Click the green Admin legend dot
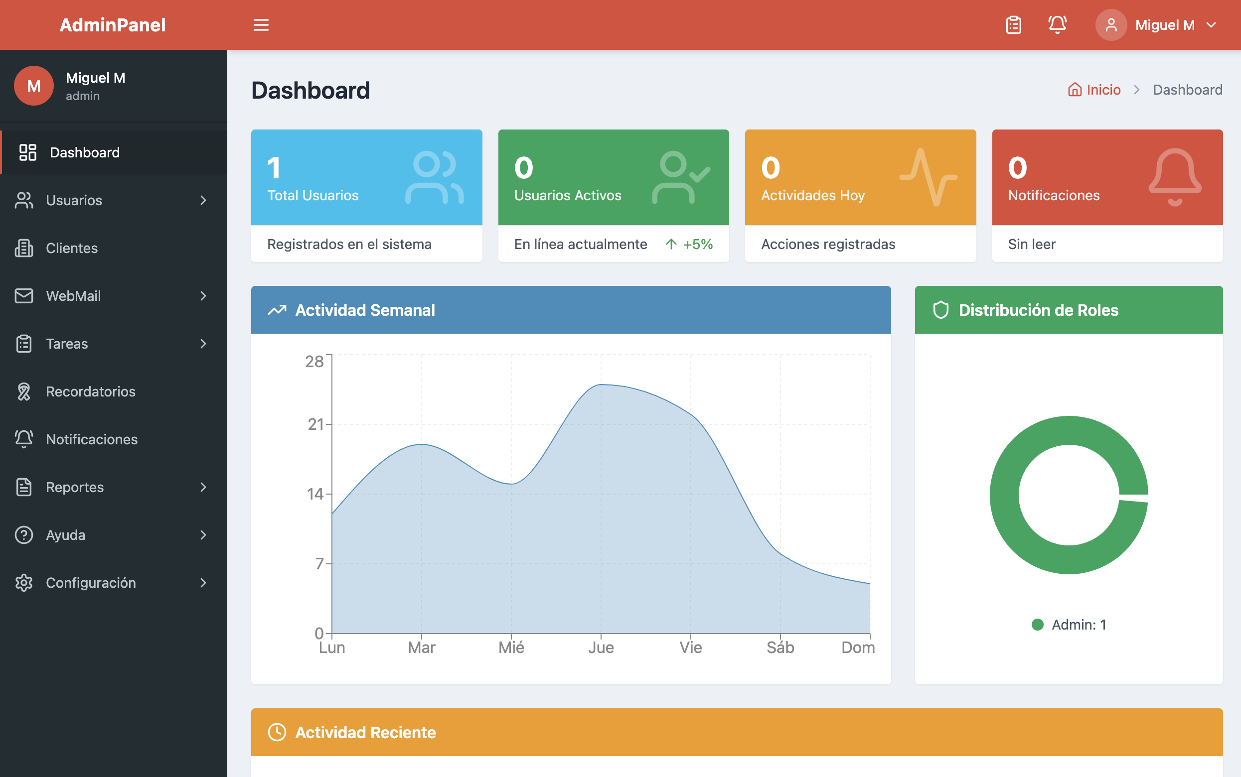The height and width of the screenshot is (777, 1241). point(1038,625)
